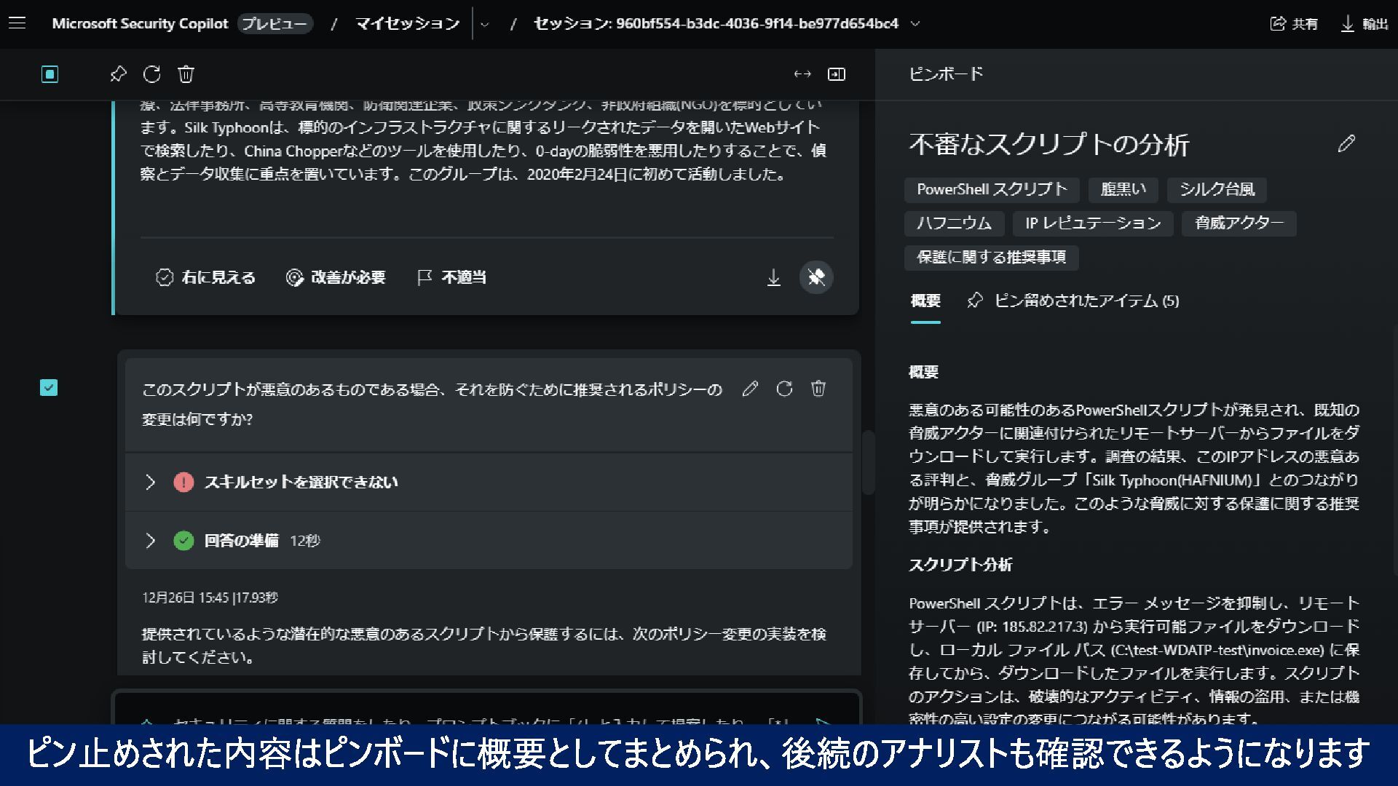The height and width of the screenshot is (786, 1398).
Task: Open the マイセッション dropdown arrow
Action: 485,24
